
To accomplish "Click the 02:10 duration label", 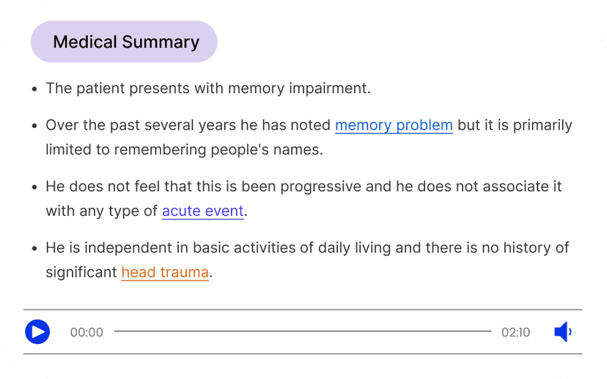I will [515, 332].
